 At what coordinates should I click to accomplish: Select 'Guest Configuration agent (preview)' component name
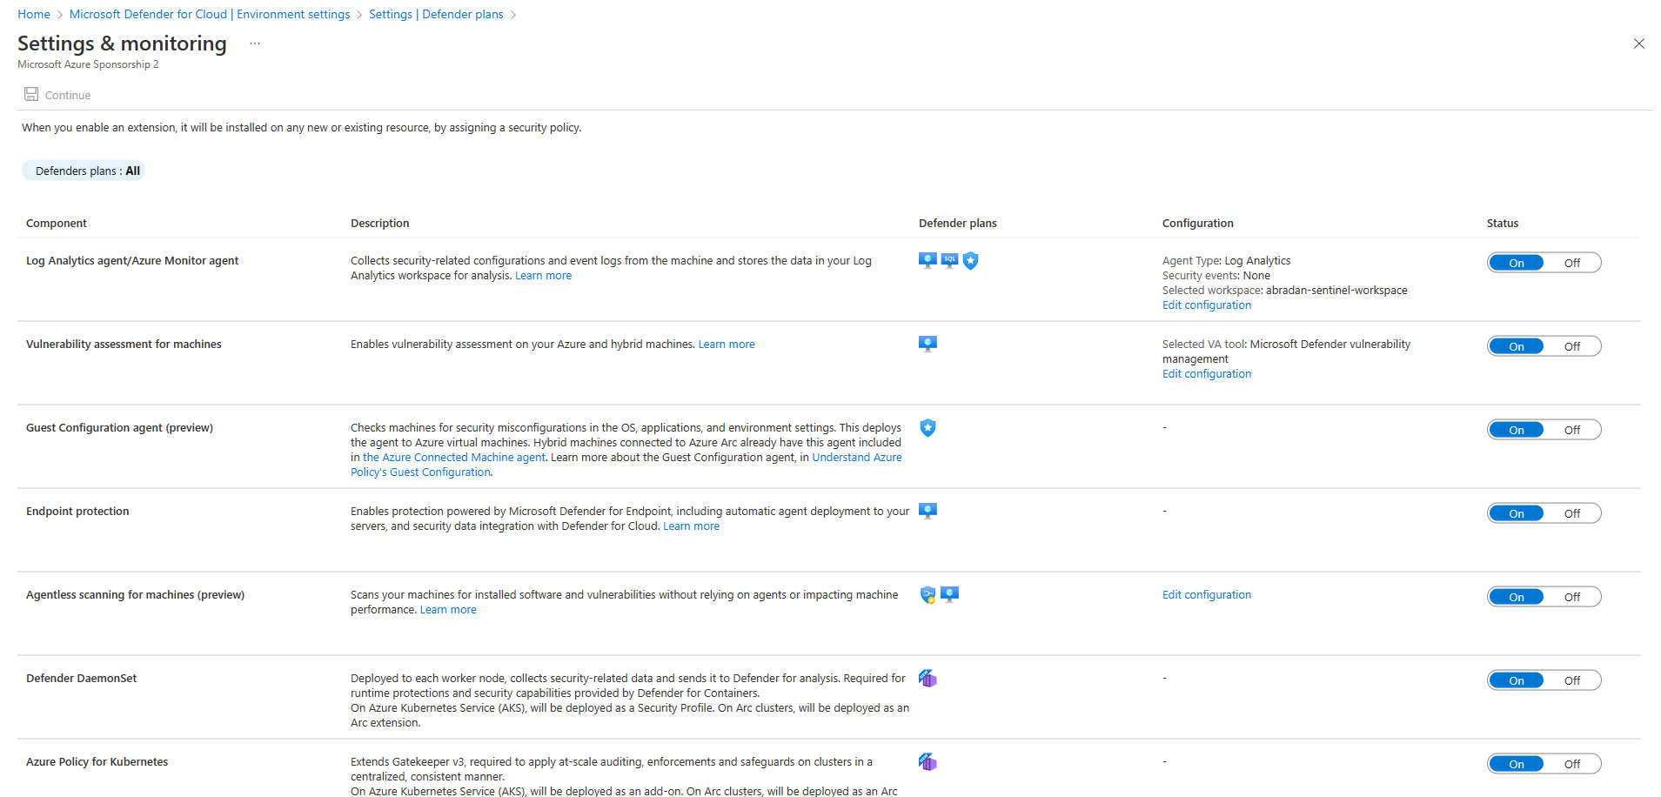click(x=119, y=427)
